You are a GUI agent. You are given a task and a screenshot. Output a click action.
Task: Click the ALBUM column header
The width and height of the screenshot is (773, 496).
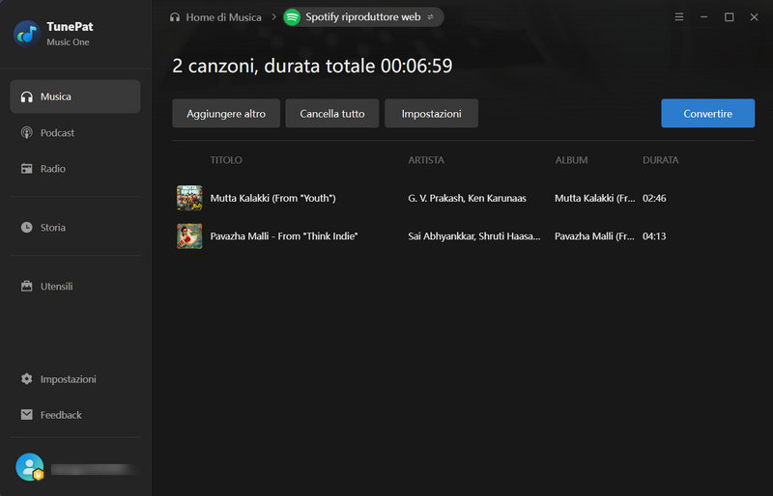pos(571,160)
